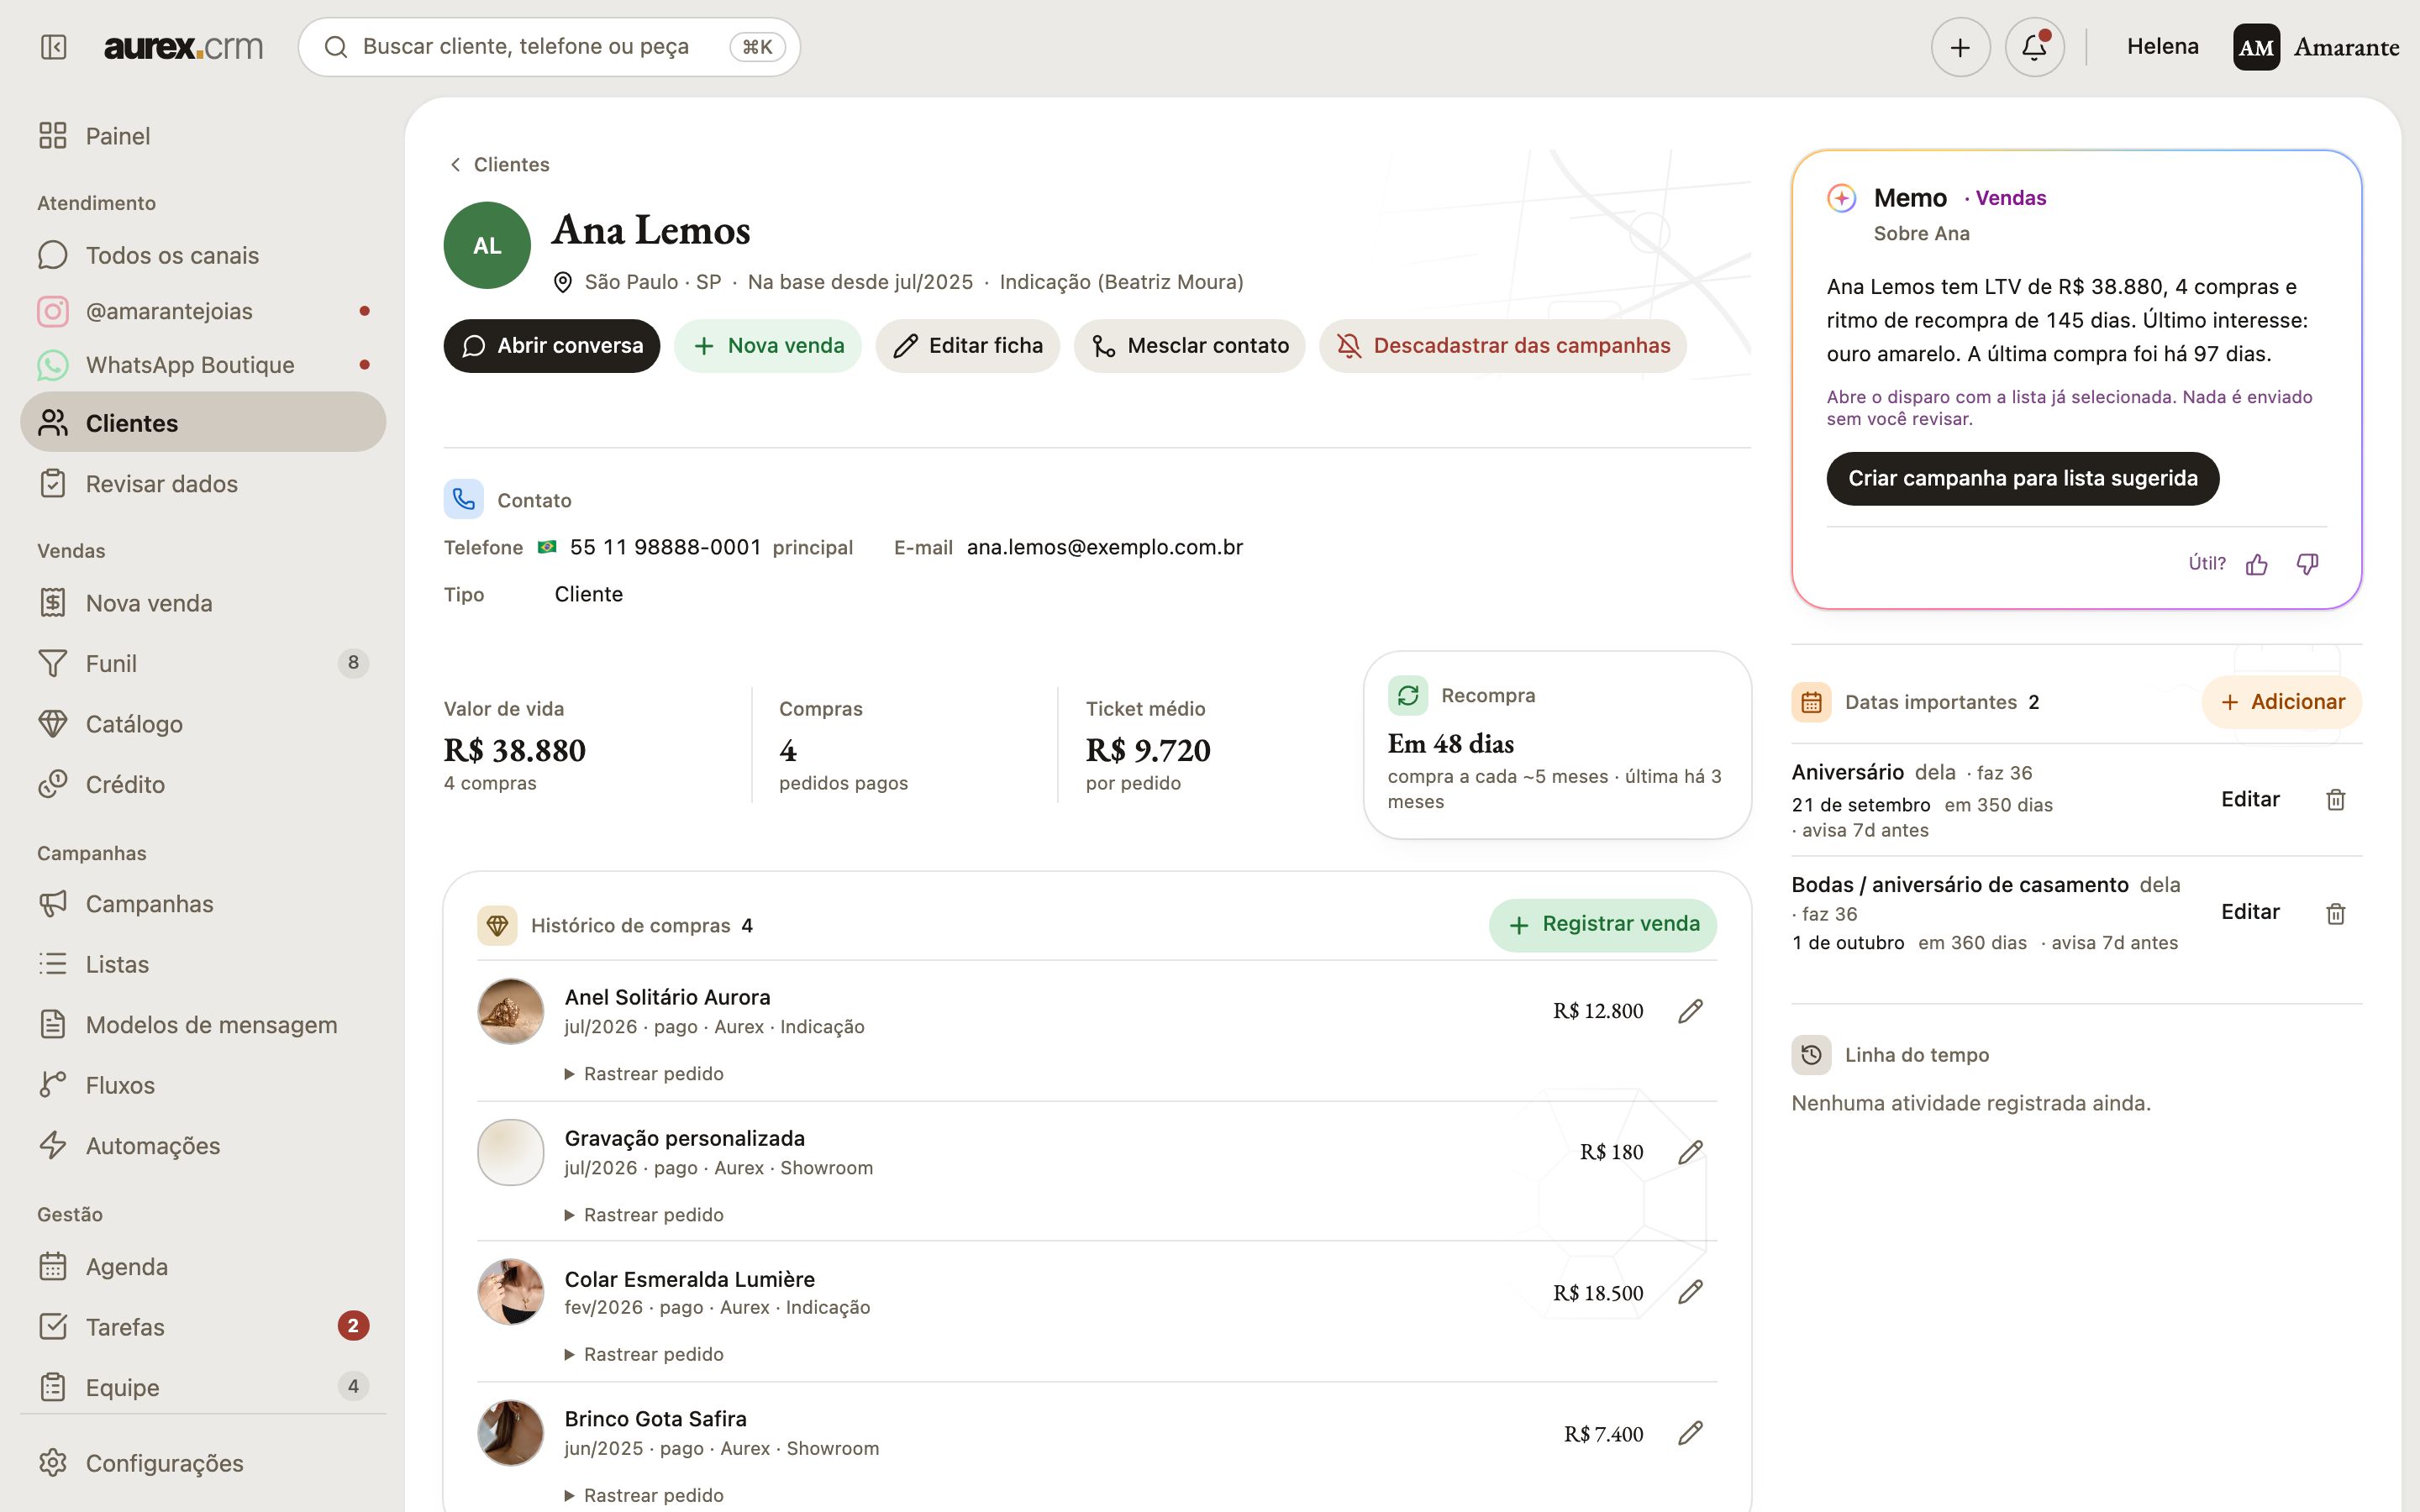
Task: Open Agenda in the sidebar
Action: pos(203,1267)
